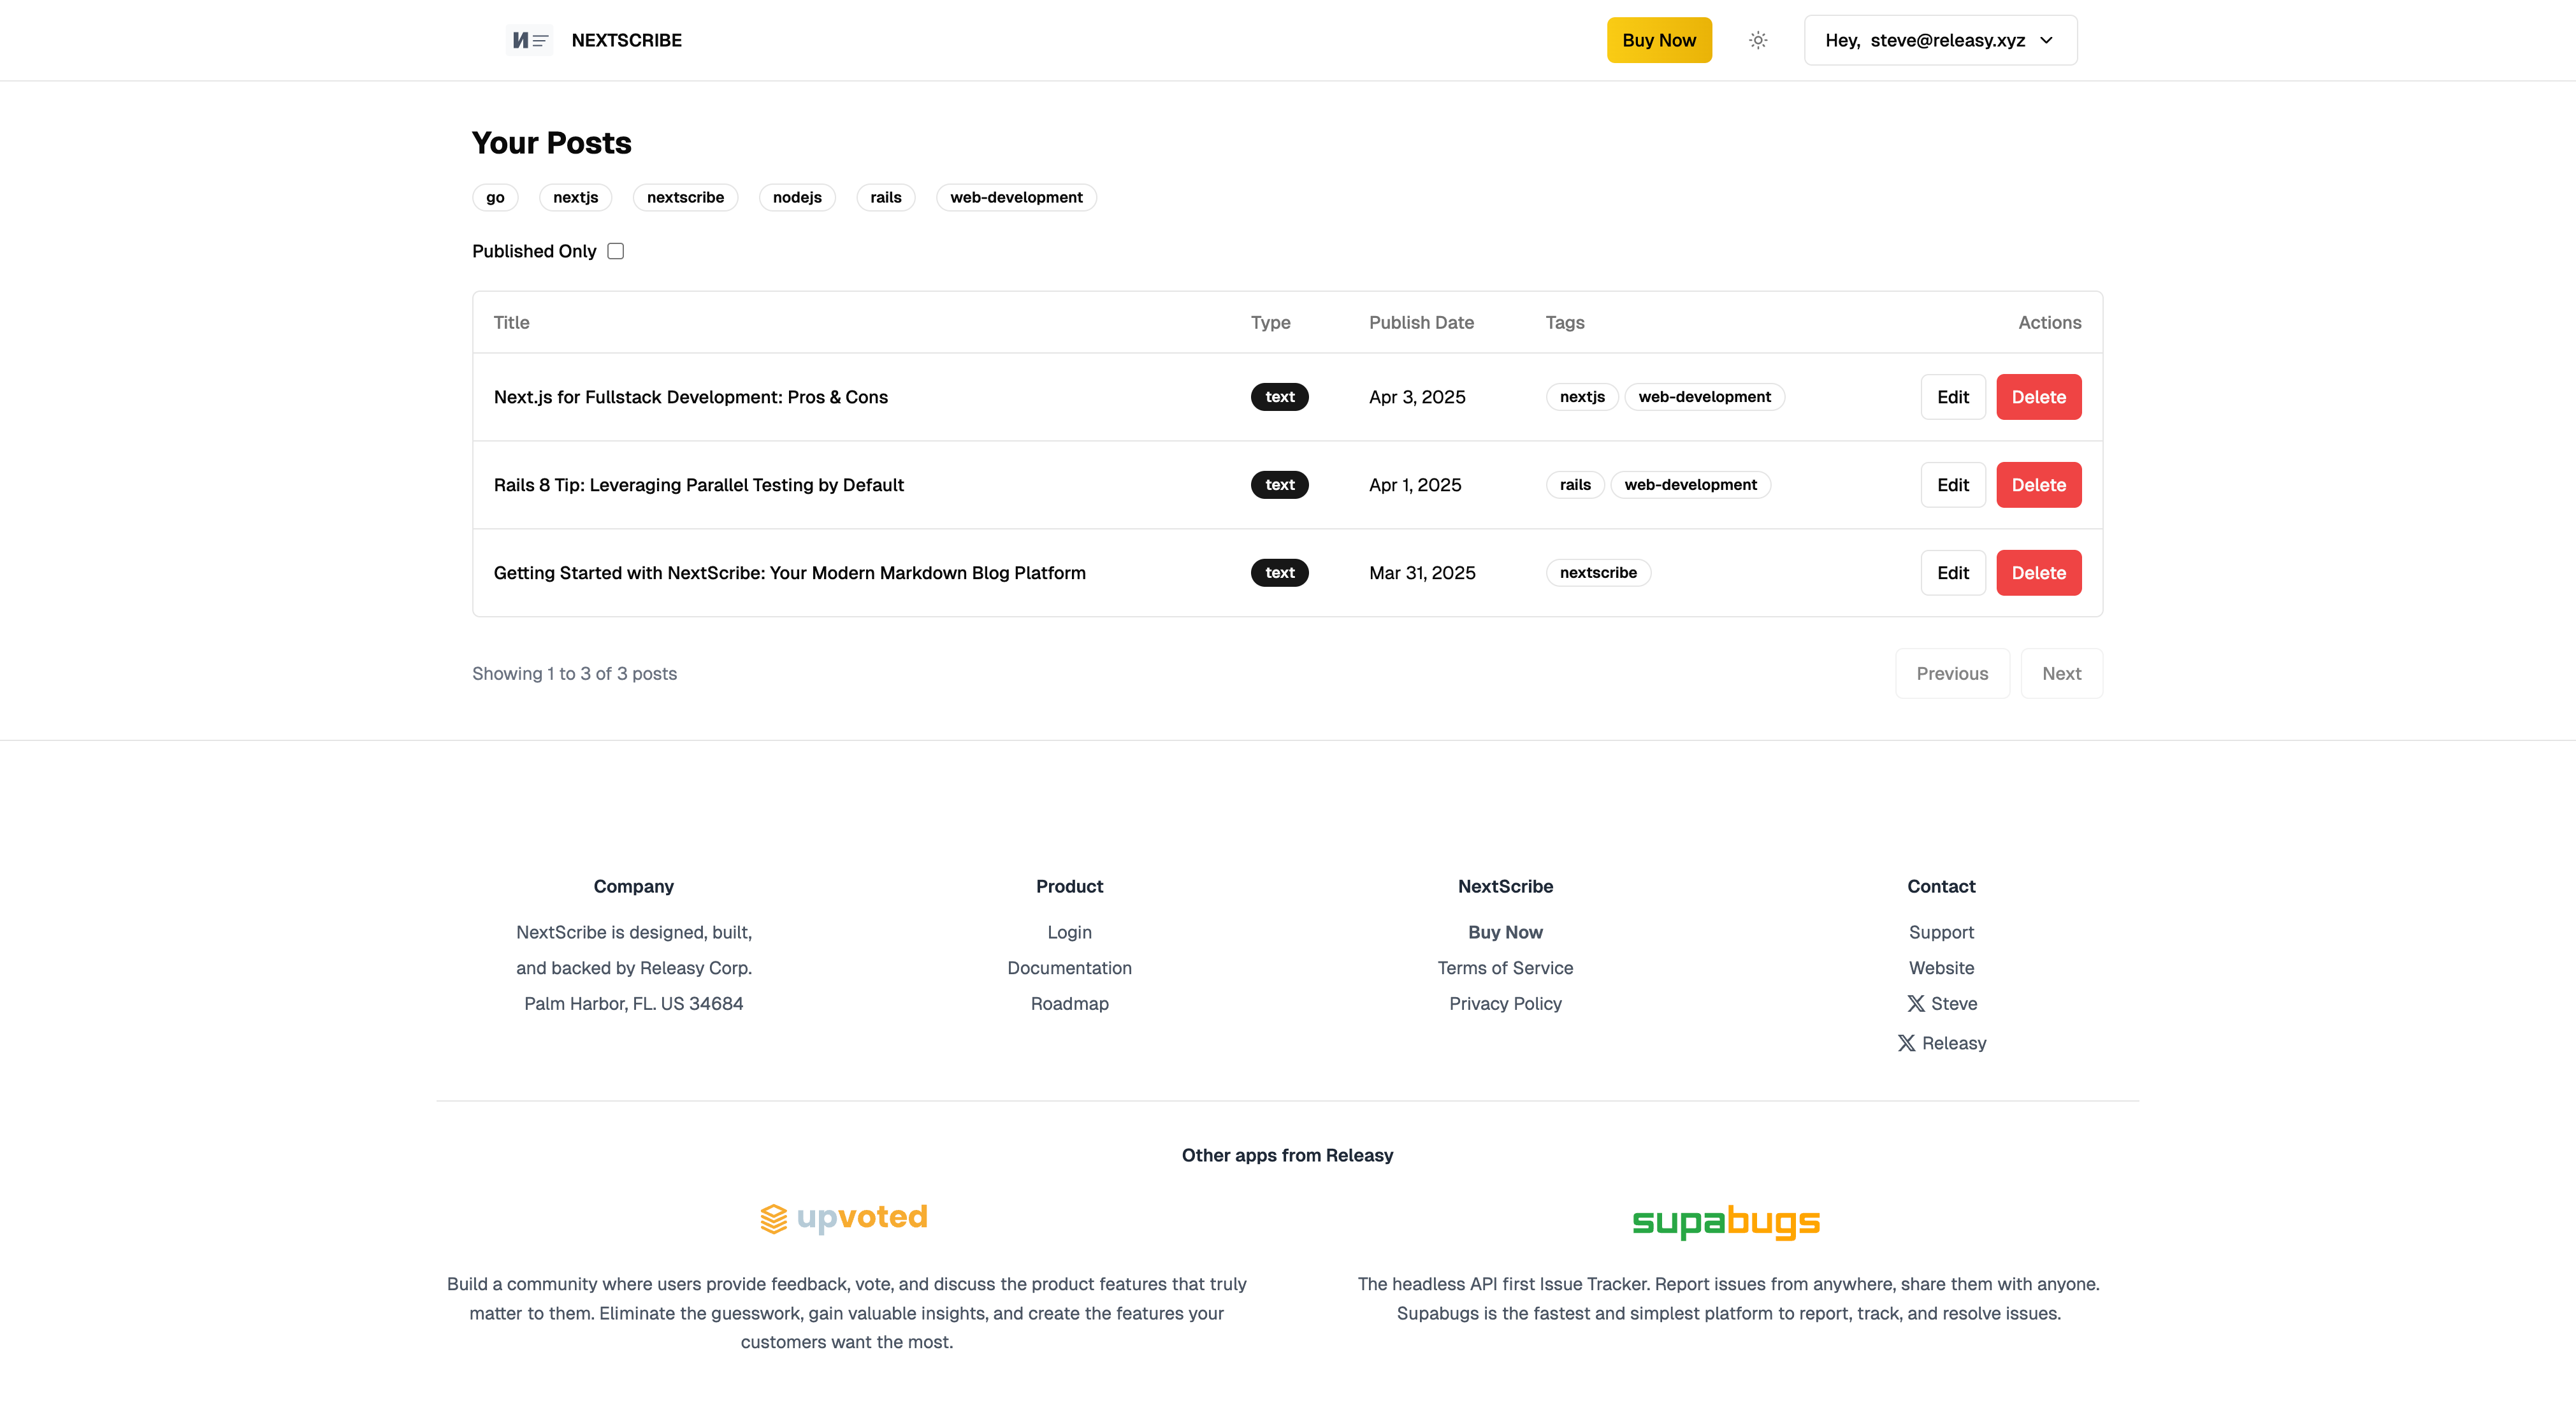Click the Rails 8 Tip post title

(x=698, y=485)
